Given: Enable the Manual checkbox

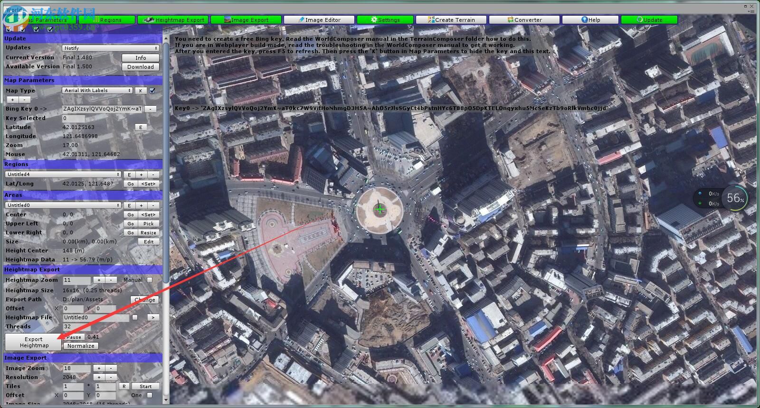Looking at the screenshot, I should [150, 280].
